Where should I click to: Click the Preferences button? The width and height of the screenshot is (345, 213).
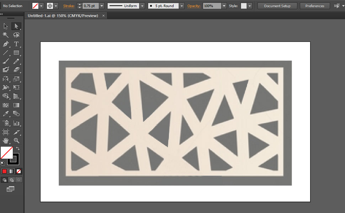click(315, 6)
